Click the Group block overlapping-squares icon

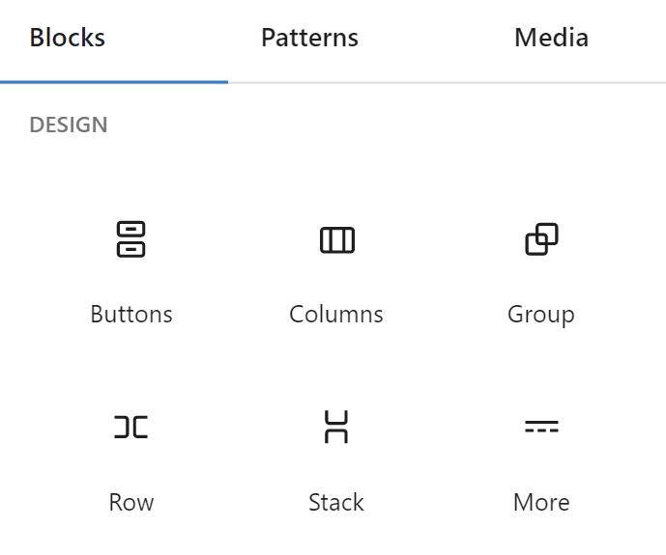541,239
